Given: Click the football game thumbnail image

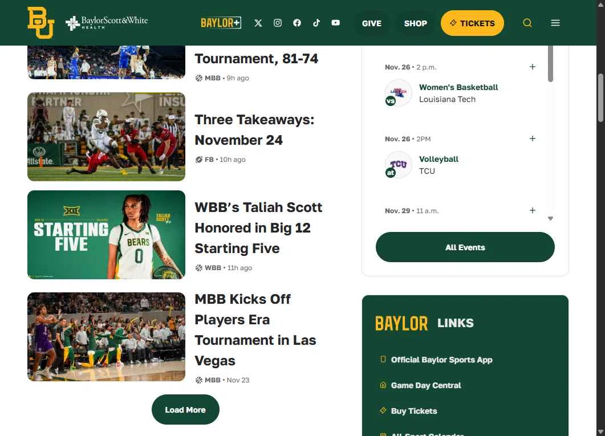Looking at the screenshot, I should (106, 136).
